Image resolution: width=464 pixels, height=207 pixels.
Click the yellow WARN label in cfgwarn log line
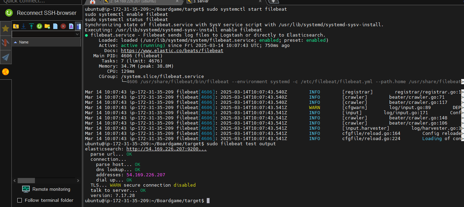click(315, 108)
